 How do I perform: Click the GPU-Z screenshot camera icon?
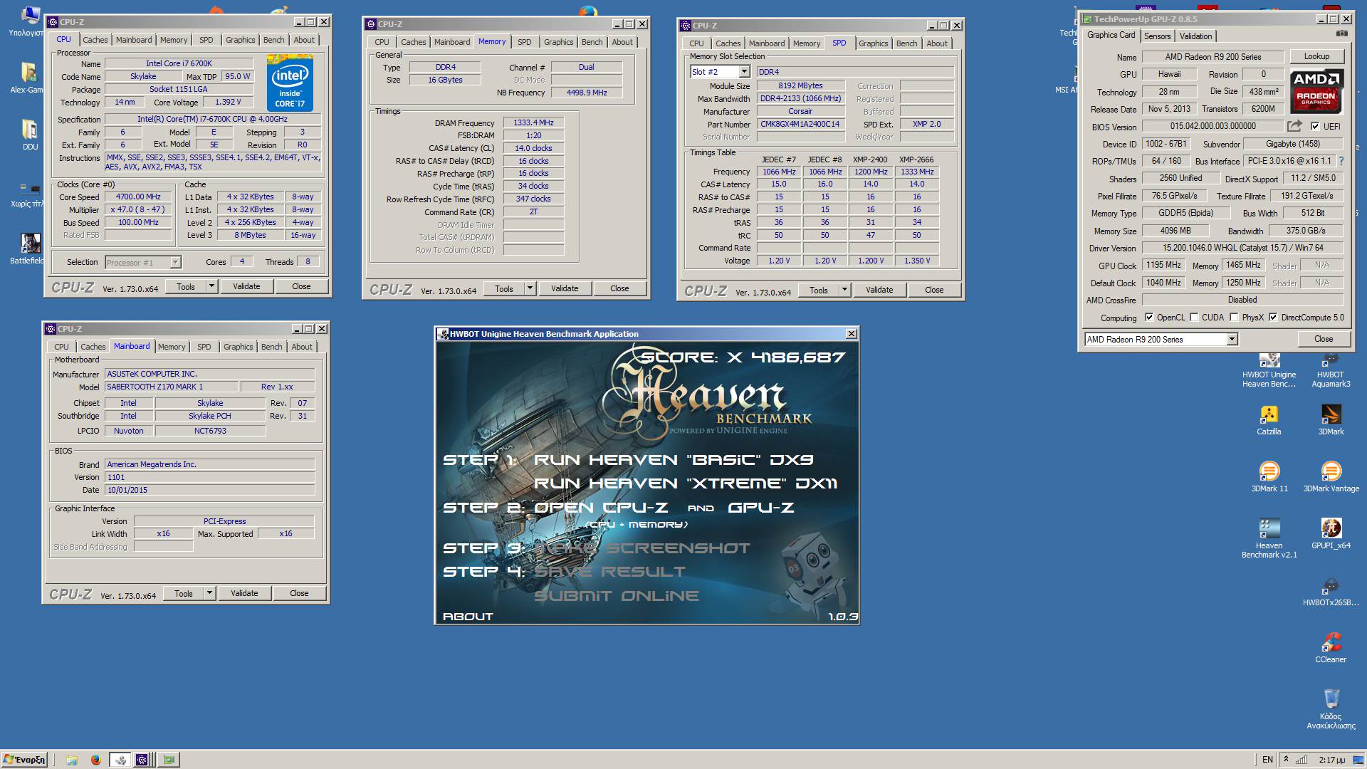point(1341,33)
